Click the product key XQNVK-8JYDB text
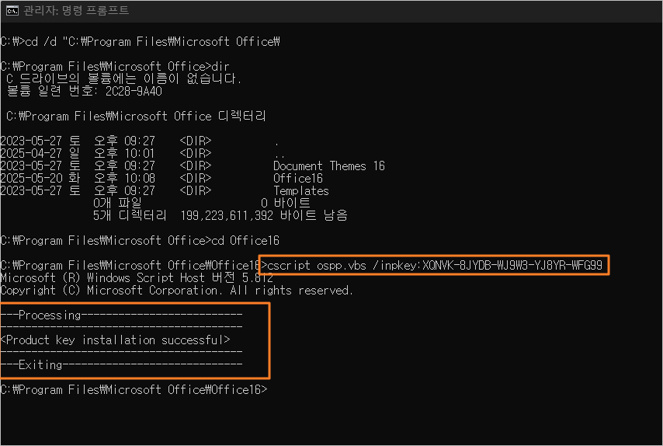The width and height of the screenshot is (663, 446). pos(512,265)
